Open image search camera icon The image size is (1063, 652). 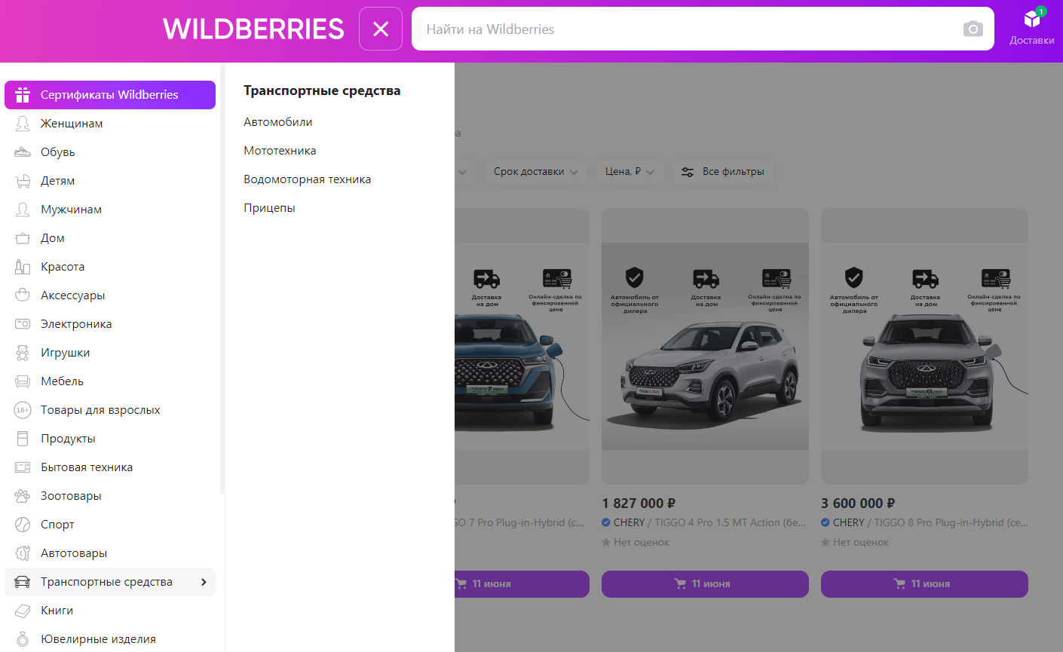(x=973, y=29)
